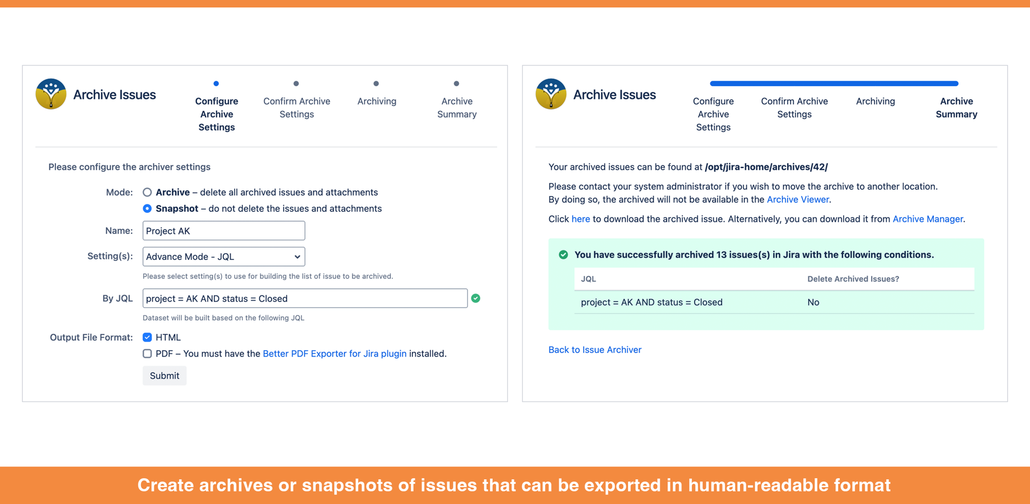
Task: Open the Back to Issue Archiver link
Action: [x=594, y=349]
